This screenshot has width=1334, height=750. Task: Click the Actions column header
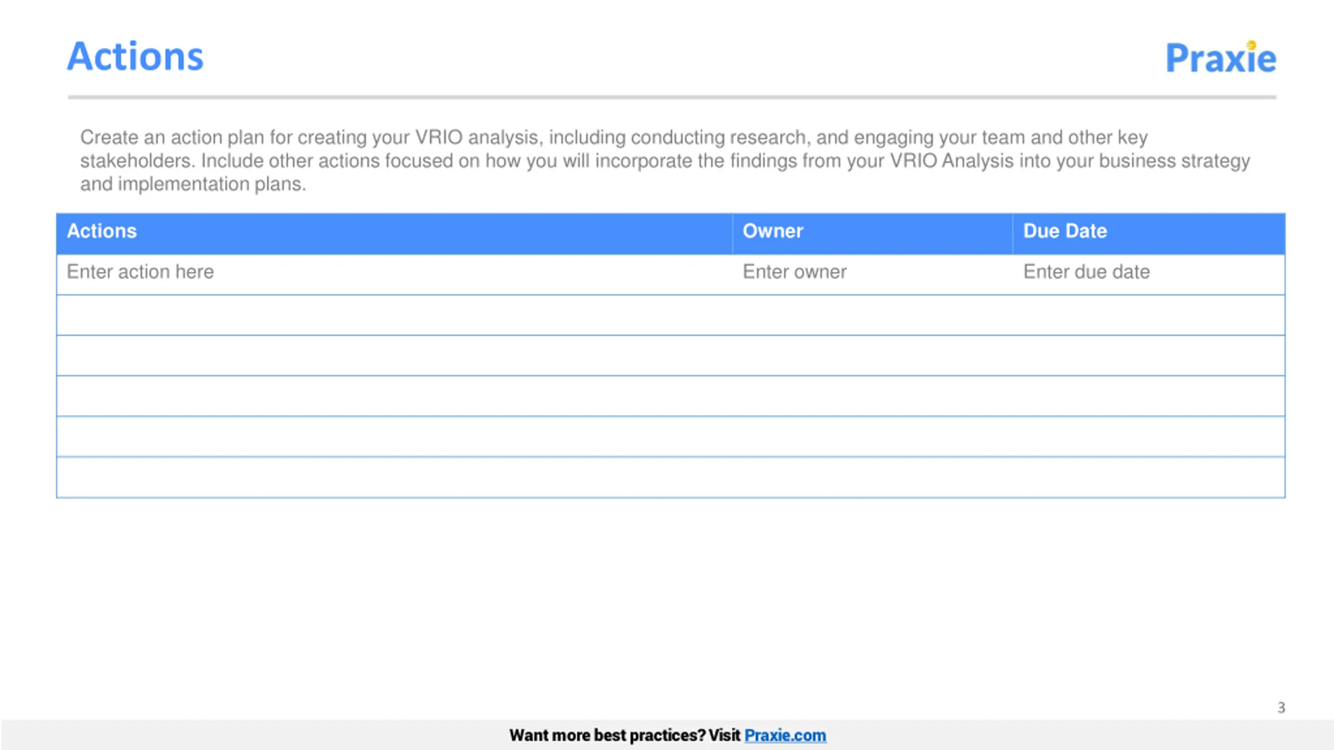click(x=102, y=231)
